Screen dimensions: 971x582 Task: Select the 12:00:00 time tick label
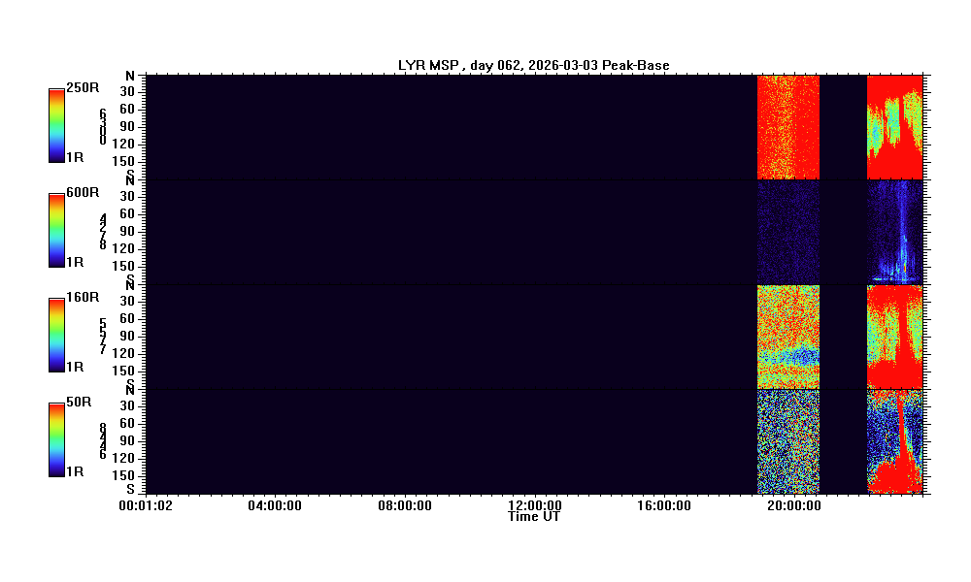[x=534, y=505]
